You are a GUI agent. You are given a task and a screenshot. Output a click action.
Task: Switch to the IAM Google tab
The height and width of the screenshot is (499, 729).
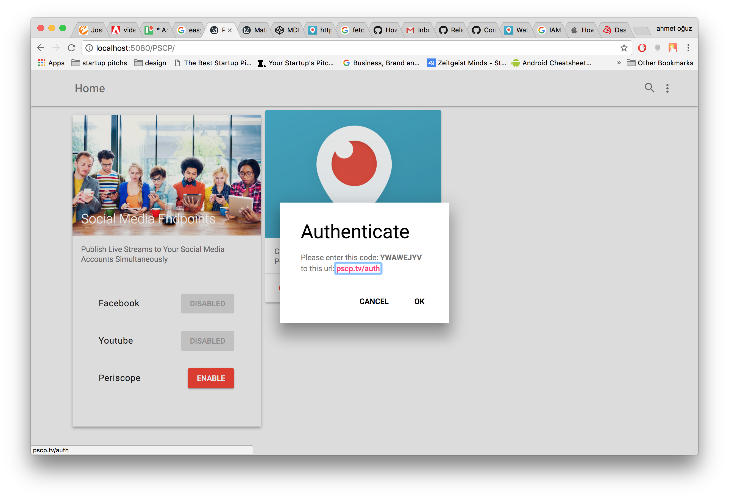click(549, 30)
